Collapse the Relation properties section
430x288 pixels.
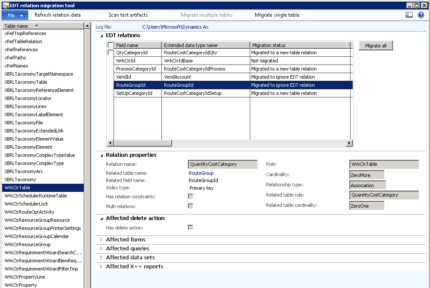coord(101,155)
